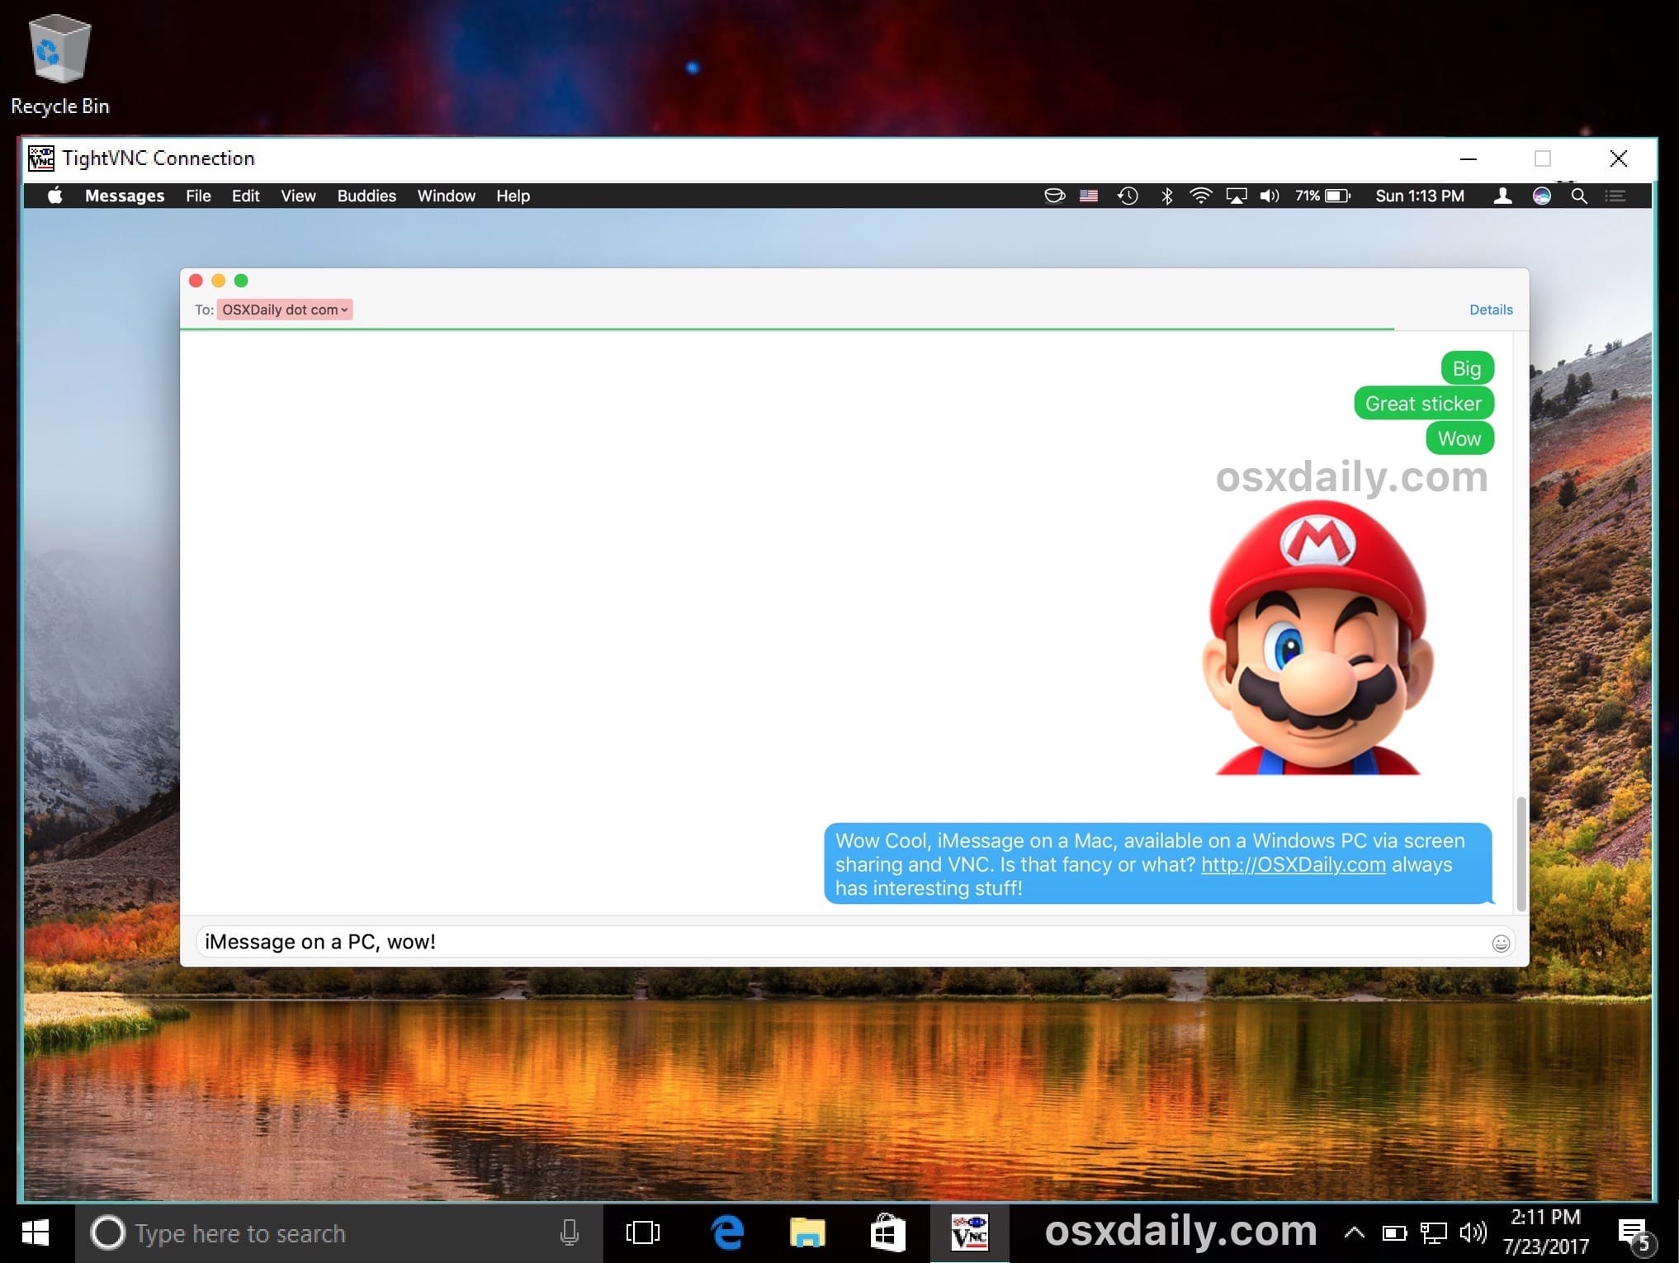This screenshot has width=1679, height=1263.
Task: Open conversation Details
Action: click(x=1491, y=310)
